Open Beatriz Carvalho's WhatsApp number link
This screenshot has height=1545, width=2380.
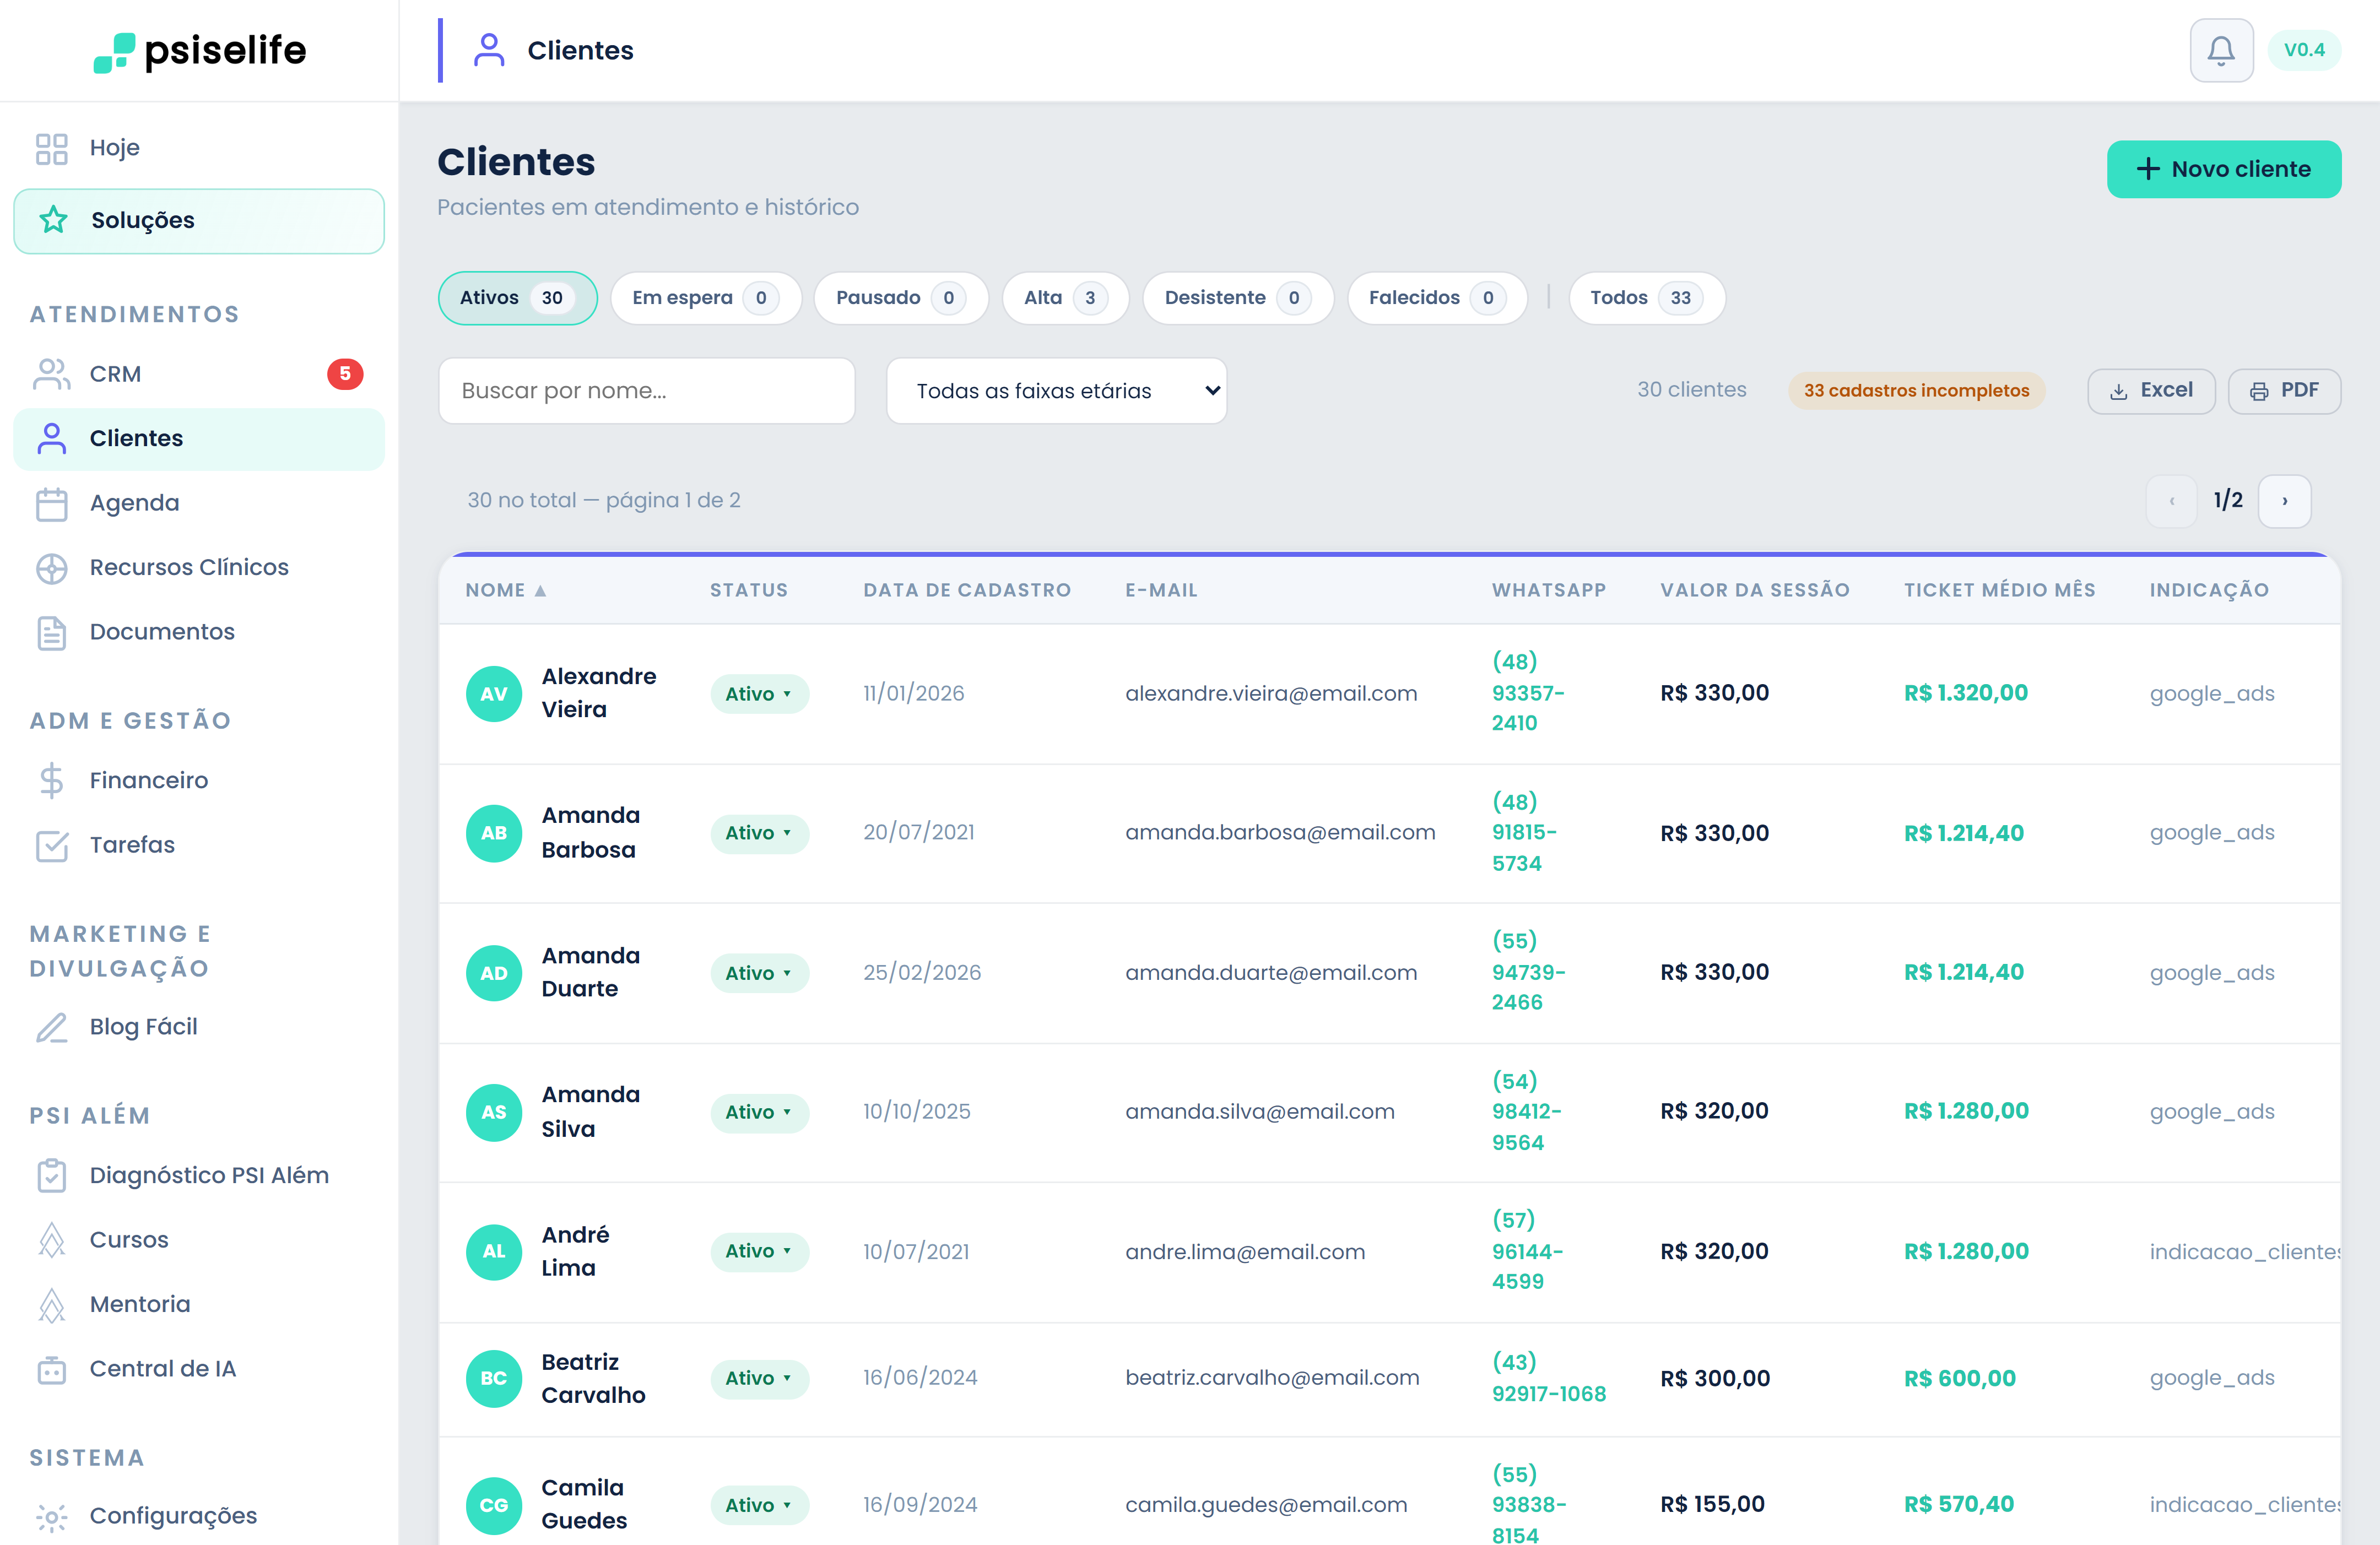1548,1378
